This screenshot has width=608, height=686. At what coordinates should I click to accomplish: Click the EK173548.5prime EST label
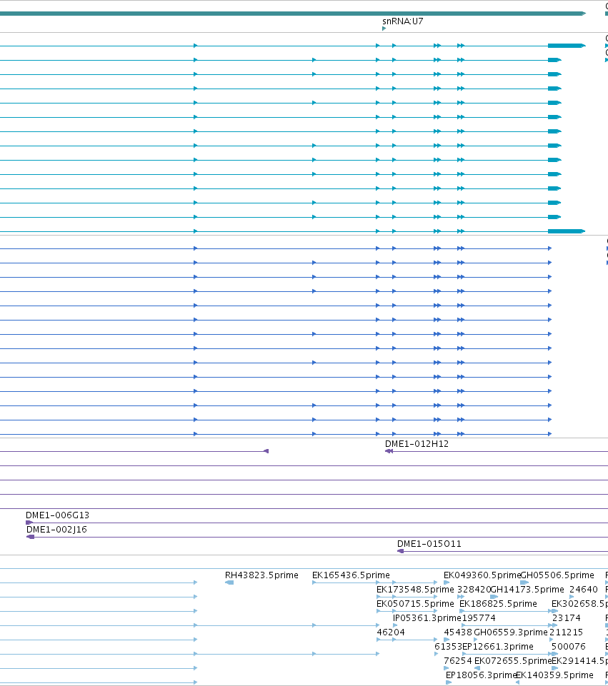[x=415, y=590]
